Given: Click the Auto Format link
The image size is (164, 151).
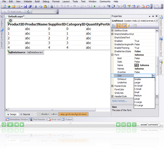Looking at the screenshot, I should click(x=119, y=101).
